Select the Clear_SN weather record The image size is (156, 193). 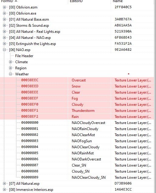77,165
